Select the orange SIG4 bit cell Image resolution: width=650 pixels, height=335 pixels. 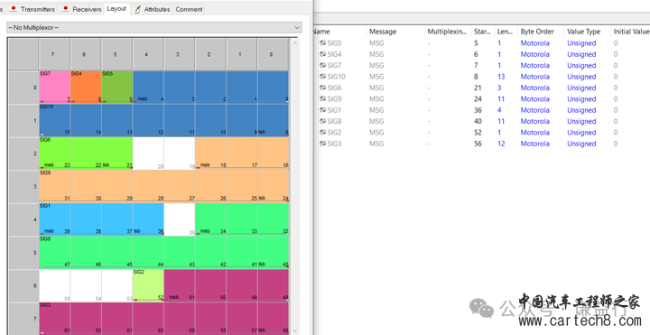click(x=86, y=87)
